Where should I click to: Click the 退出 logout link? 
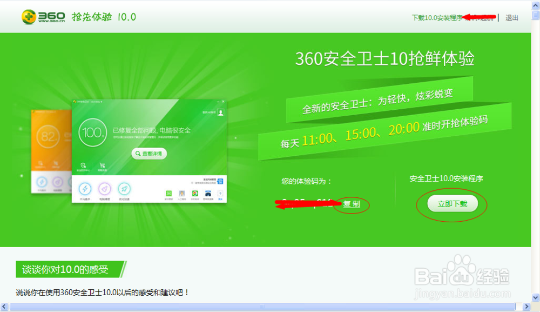point(512,18)
